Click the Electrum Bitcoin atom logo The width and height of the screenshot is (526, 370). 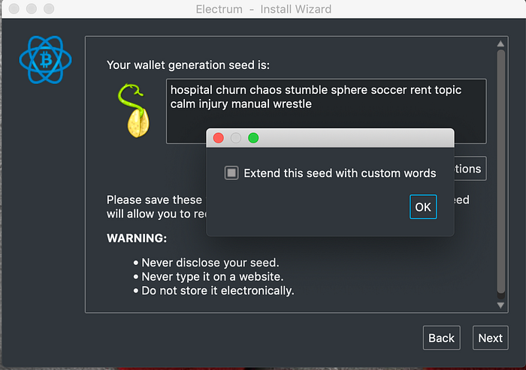coord(45,59)
